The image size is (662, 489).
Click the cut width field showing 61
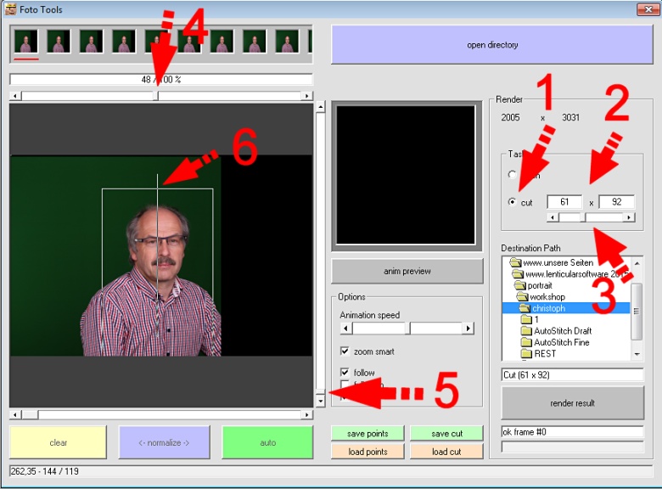click(564, 202)
